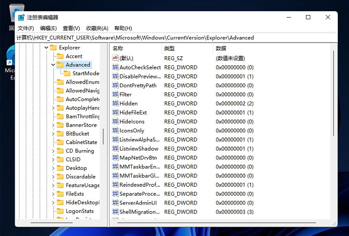This screenshot has height=236, width=349.
Task: Expand the FileExts tree node
Action: [x=53, y=194]
